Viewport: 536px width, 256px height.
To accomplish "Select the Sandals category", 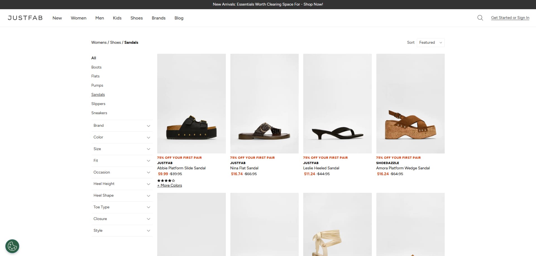I will 98,94.
